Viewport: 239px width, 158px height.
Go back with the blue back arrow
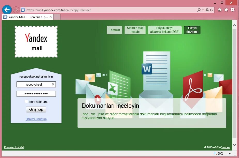(x=7, y=10)
